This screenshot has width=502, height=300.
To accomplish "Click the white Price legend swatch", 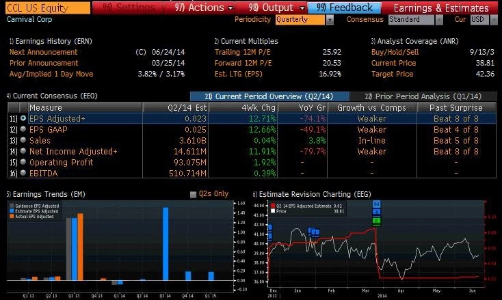I will click(273, 211).
